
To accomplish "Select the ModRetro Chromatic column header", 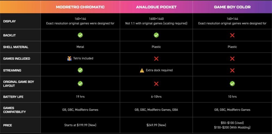I will coord(80,7).
